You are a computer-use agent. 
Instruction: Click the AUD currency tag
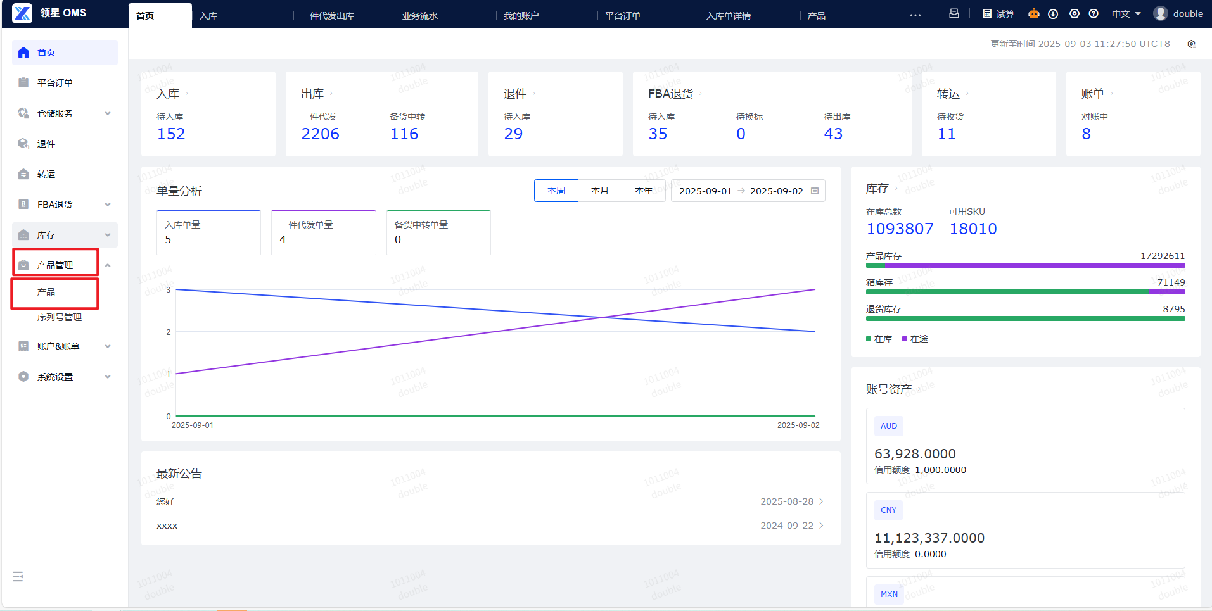click(x=889, y=426)
